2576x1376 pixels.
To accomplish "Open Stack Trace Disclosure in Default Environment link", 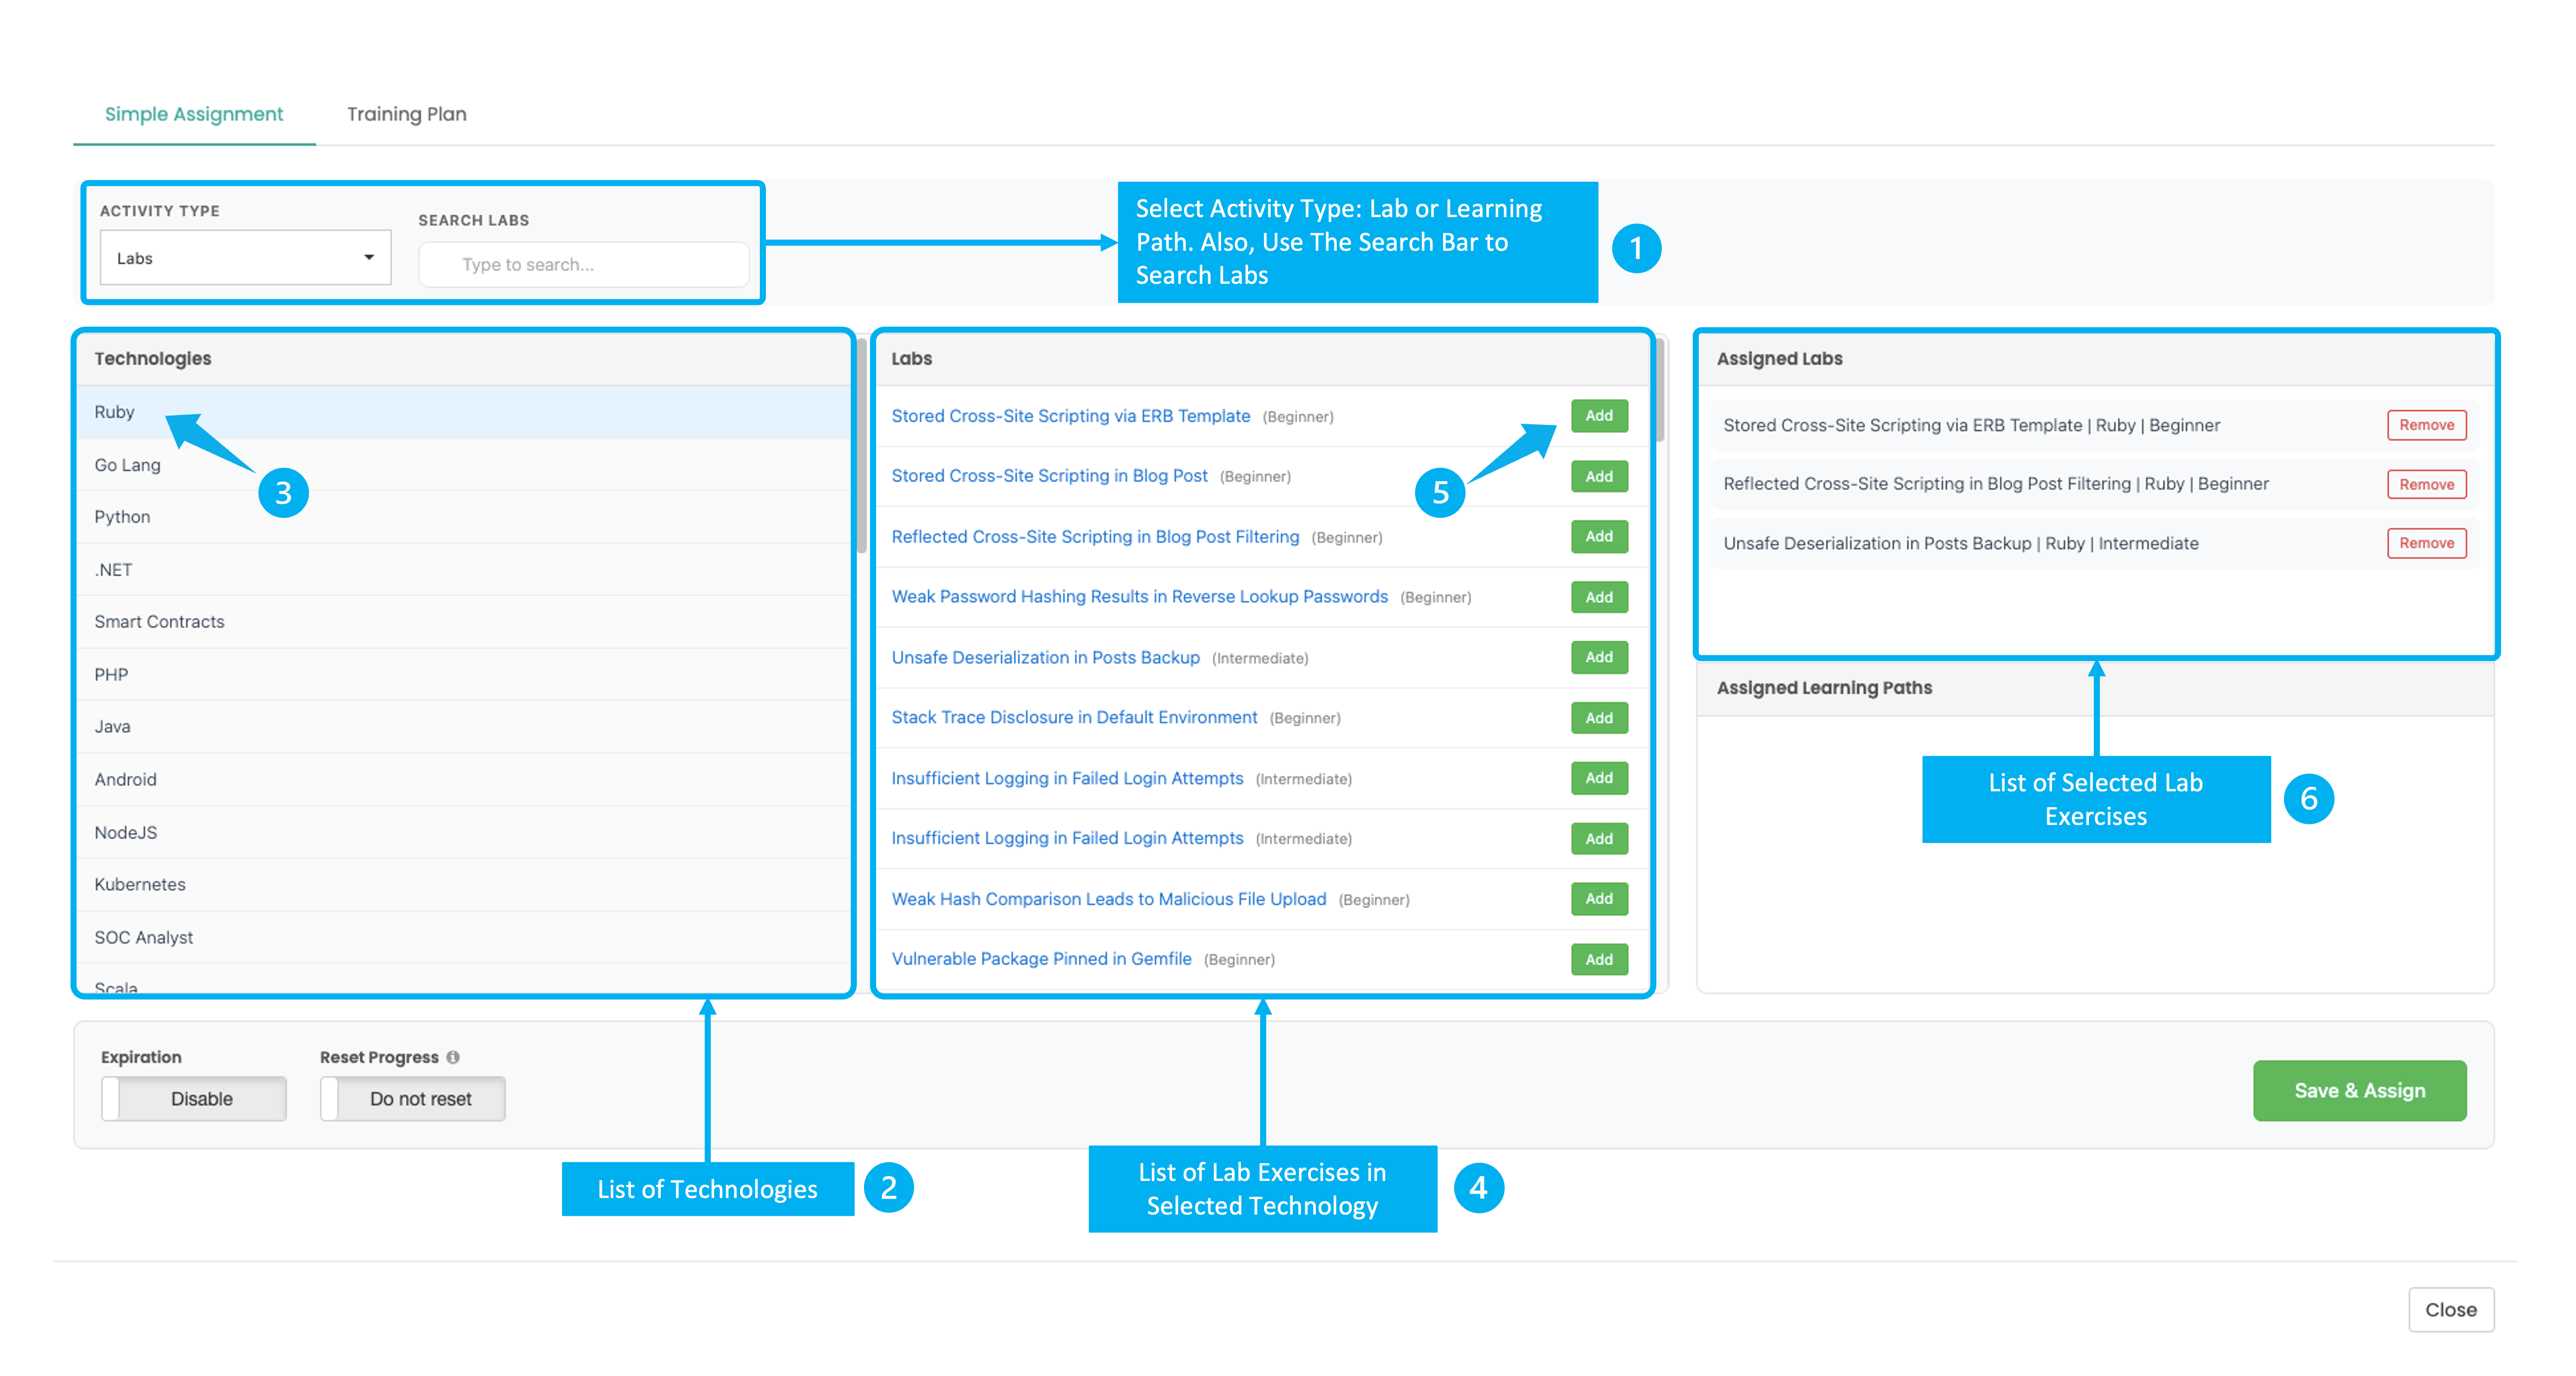I will [x=1074, y=718].
